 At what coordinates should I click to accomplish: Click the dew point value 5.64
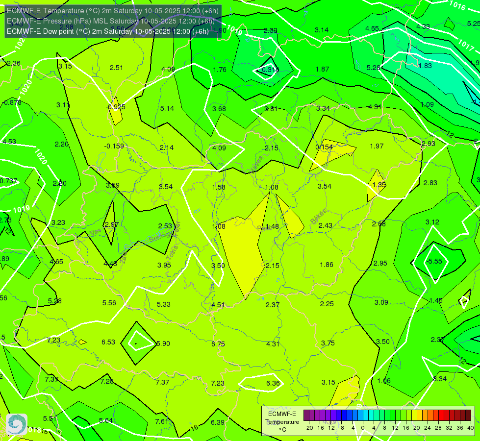[106, 420]
